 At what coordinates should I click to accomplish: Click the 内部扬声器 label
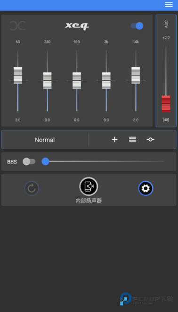click(89, 201)
